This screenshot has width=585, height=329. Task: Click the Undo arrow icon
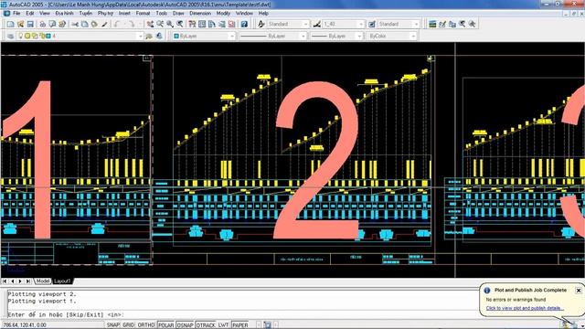(x=117, y=24)
